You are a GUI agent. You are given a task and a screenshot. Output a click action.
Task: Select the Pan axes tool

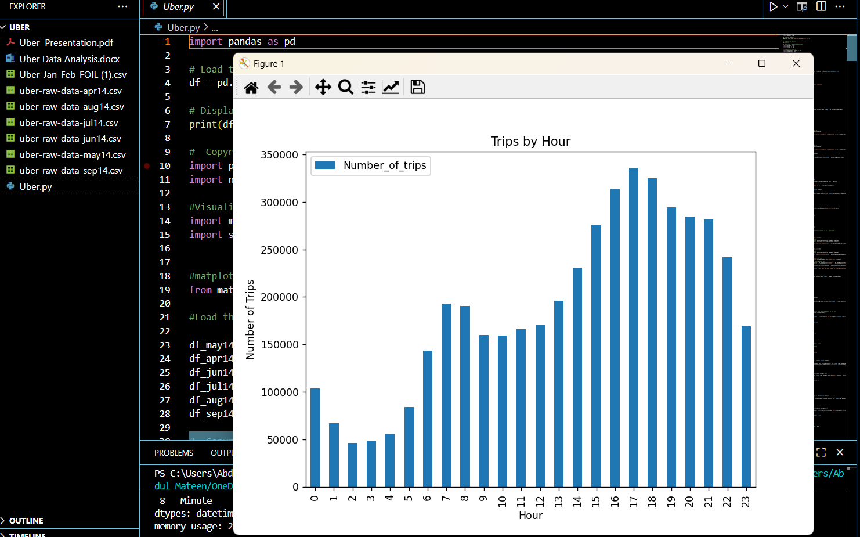[323, 88]
